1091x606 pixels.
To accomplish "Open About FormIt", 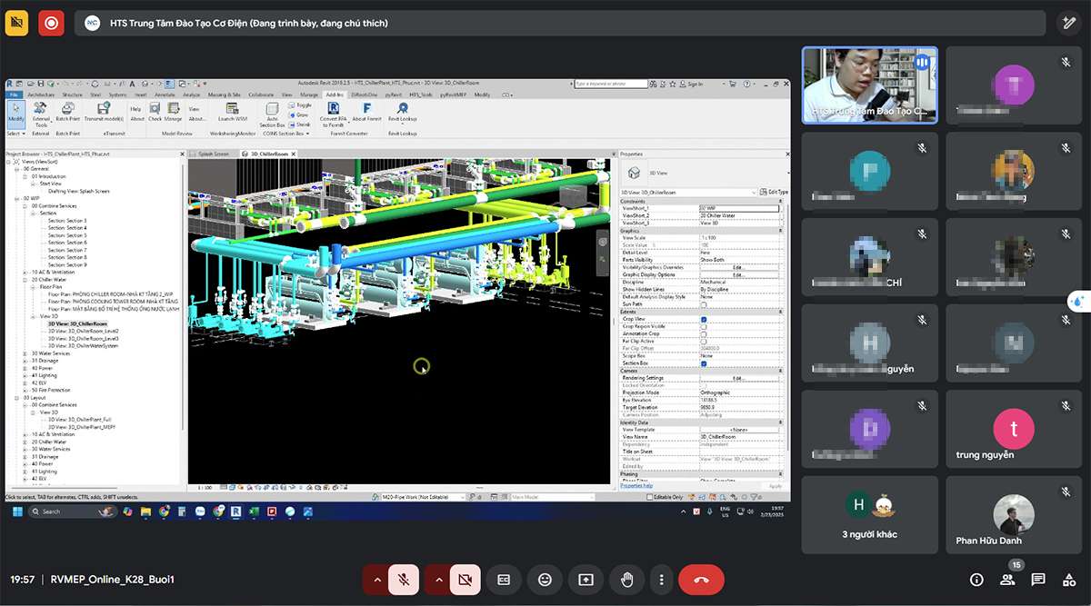I will [366, 112].
